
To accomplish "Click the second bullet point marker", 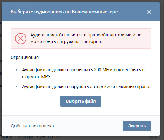I will coord(17,87).
